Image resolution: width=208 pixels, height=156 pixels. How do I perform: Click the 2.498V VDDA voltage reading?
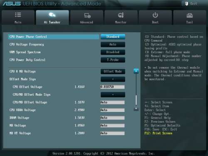click(79, 110)
